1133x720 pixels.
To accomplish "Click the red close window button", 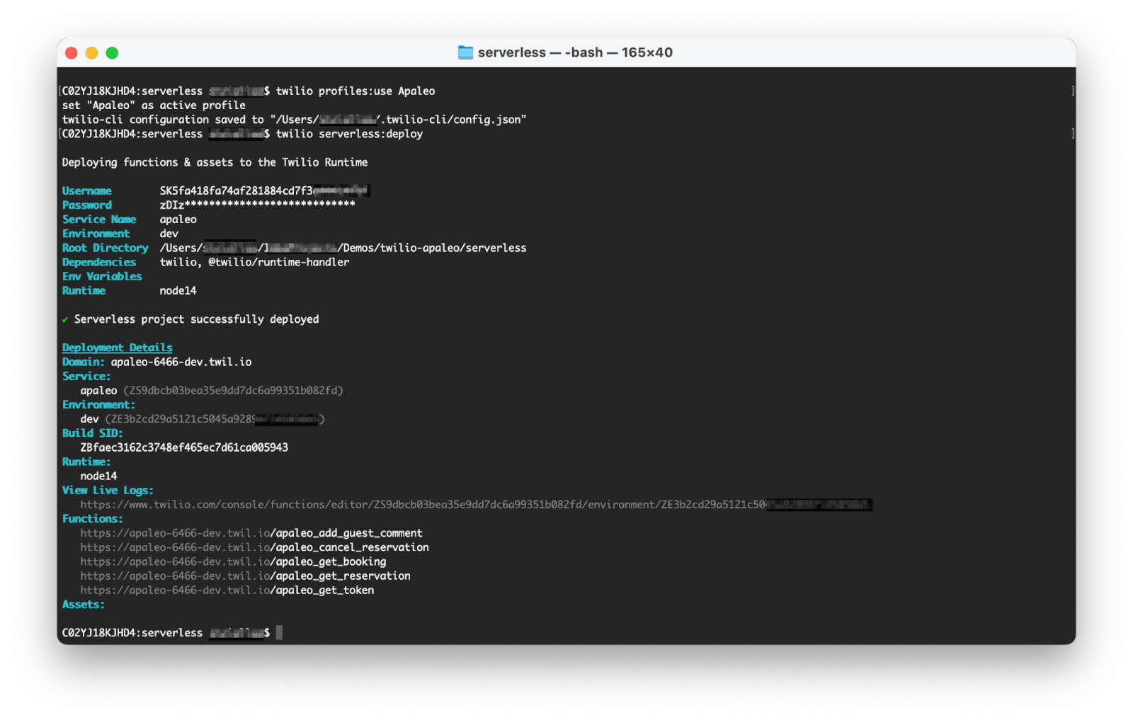I will pyautogui.click(x=72, y=53).
